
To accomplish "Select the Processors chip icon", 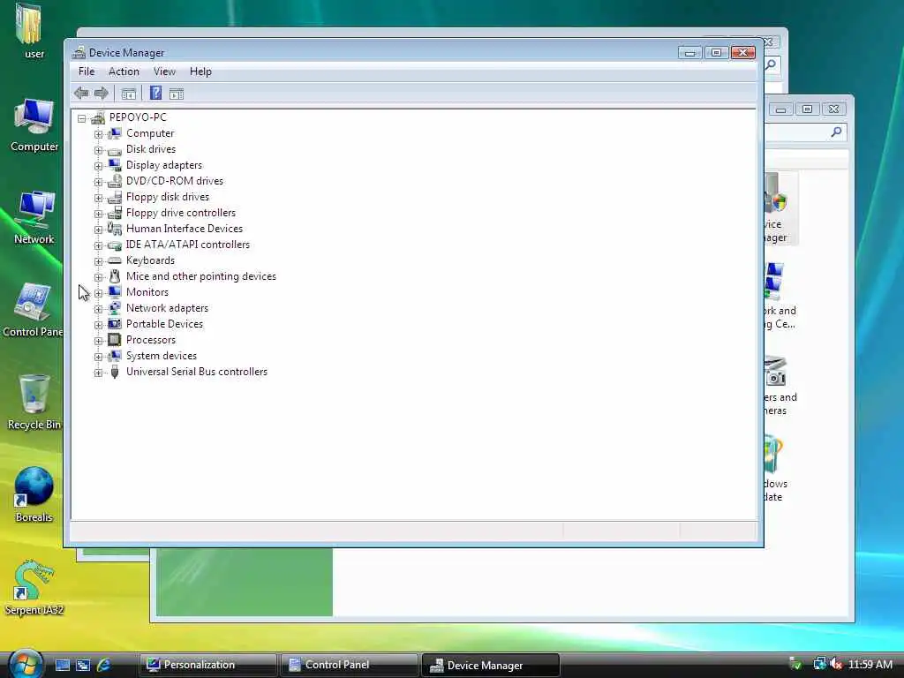I will point(115,340).
